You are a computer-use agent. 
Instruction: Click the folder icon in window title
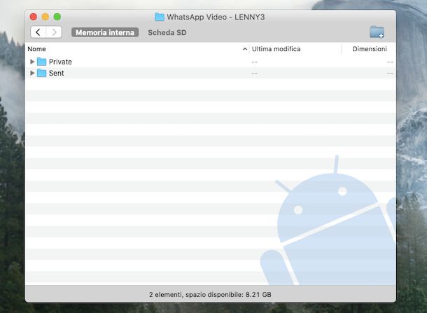[160, 17]
